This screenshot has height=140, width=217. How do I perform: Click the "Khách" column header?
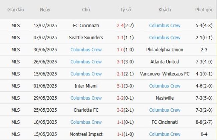click(x=165, y=10)
